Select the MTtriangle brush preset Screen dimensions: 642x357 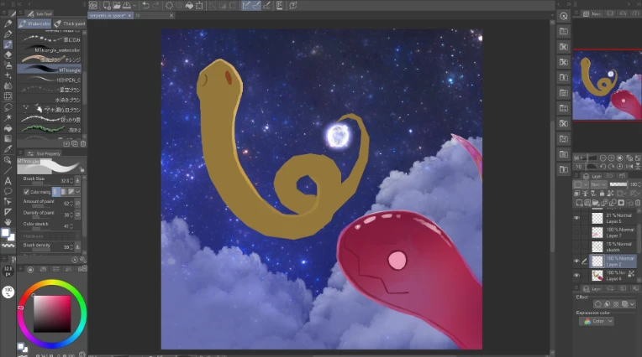(x=50, y=70)
